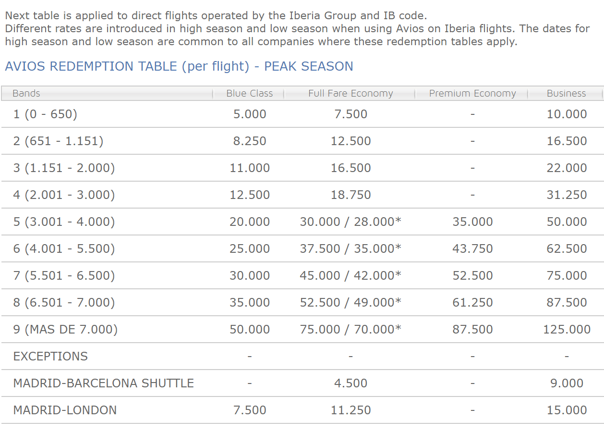Click band 9 (MAS DE 7.000) label
The height and width of the screenshot is (433, 604).
click(65, 329)
